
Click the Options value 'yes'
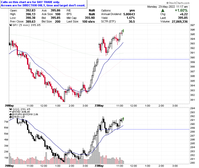(x=132, y=10)
